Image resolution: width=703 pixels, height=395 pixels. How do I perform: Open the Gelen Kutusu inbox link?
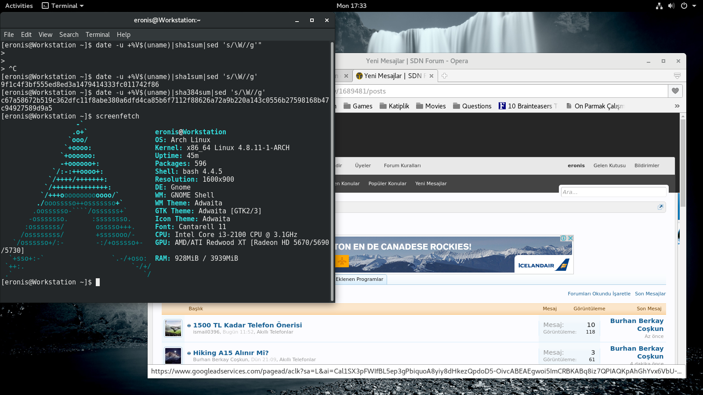(609, 165)
